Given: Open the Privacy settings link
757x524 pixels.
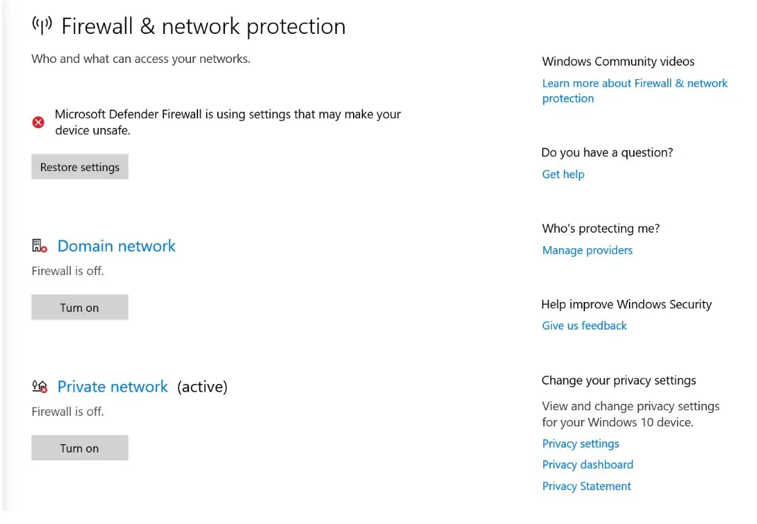Looking at the screenshot, I should [x=580, y=443].
